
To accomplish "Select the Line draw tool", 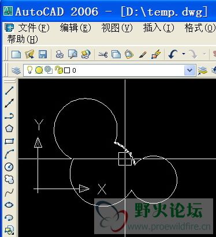I will point(9,91).
